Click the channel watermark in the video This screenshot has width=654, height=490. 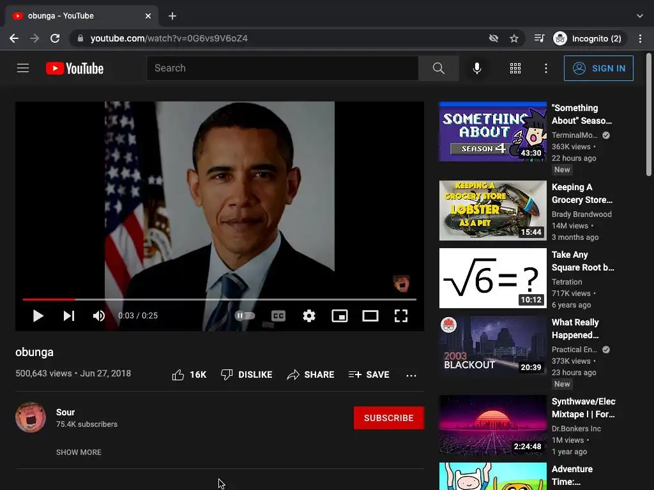401,283
